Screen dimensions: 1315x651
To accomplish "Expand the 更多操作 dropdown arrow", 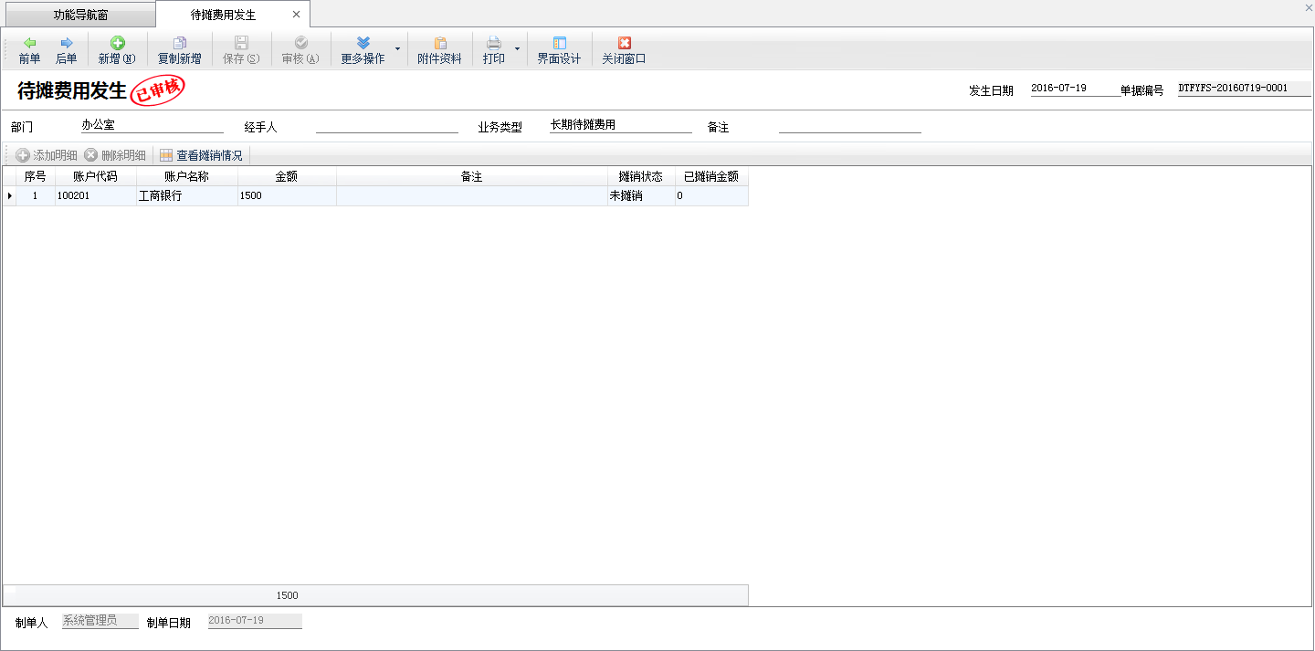I will [396, 48].
